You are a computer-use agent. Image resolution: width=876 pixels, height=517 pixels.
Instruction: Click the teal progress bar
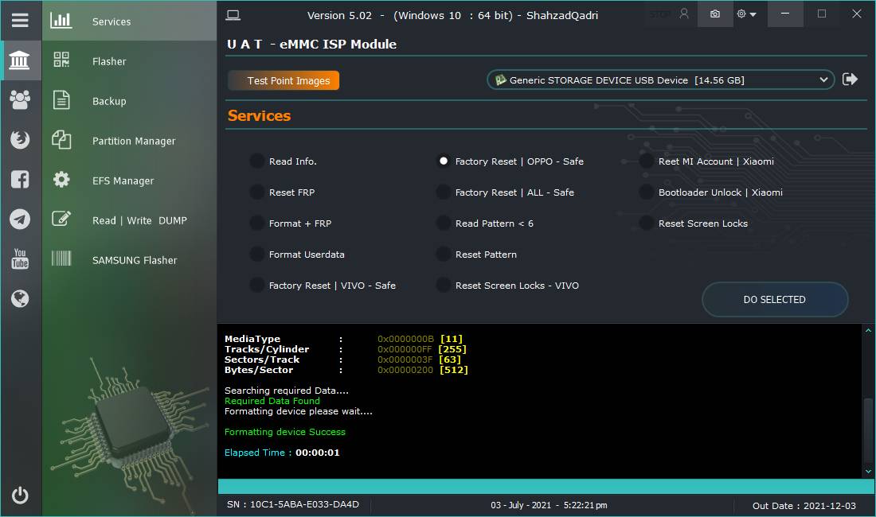click(546, 486)
